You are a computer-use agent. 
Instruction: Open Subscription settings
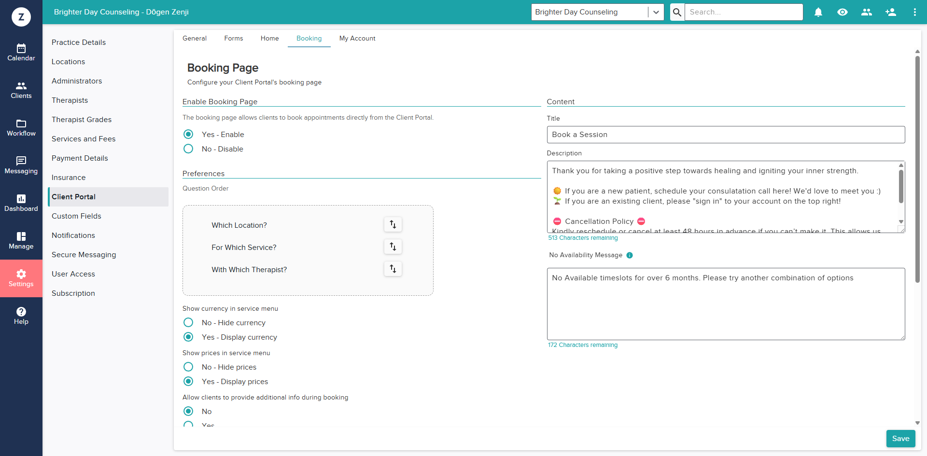click(108, 293)
